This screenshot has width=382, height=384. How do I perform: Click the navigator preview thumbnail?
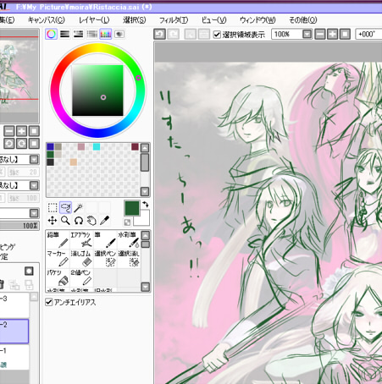point(19,75)
